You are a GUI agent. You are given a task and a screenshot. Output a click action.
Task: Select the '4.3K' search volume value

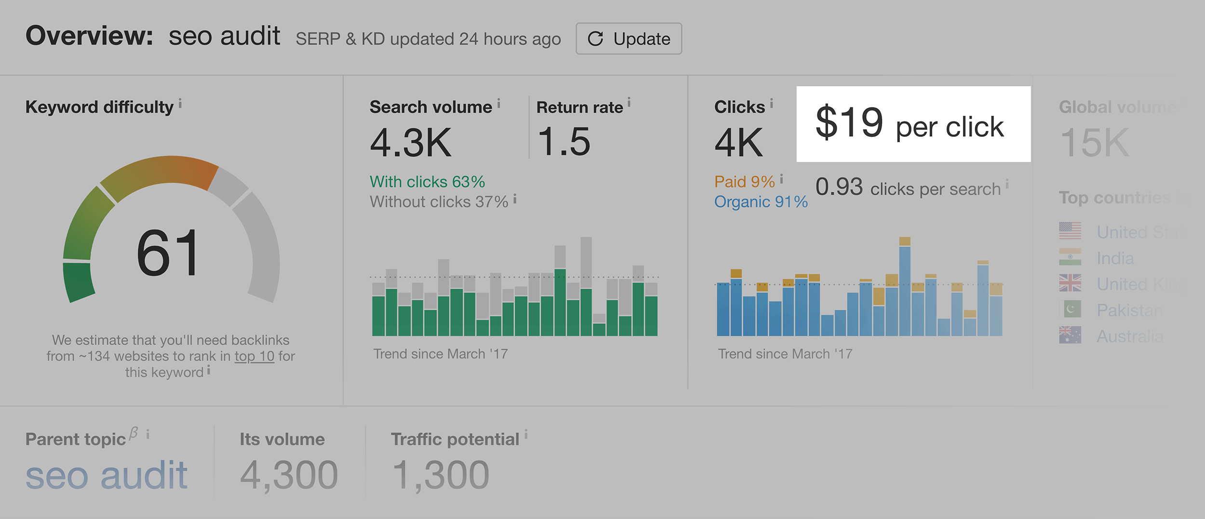tap(411, 143)
